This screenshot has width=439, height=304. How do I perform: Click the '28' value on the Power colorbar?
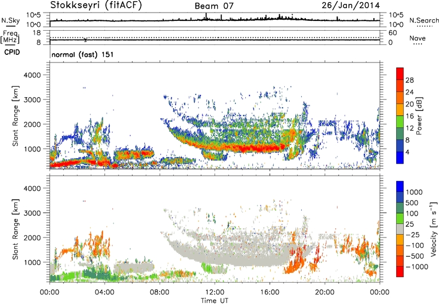coord(409,80)
